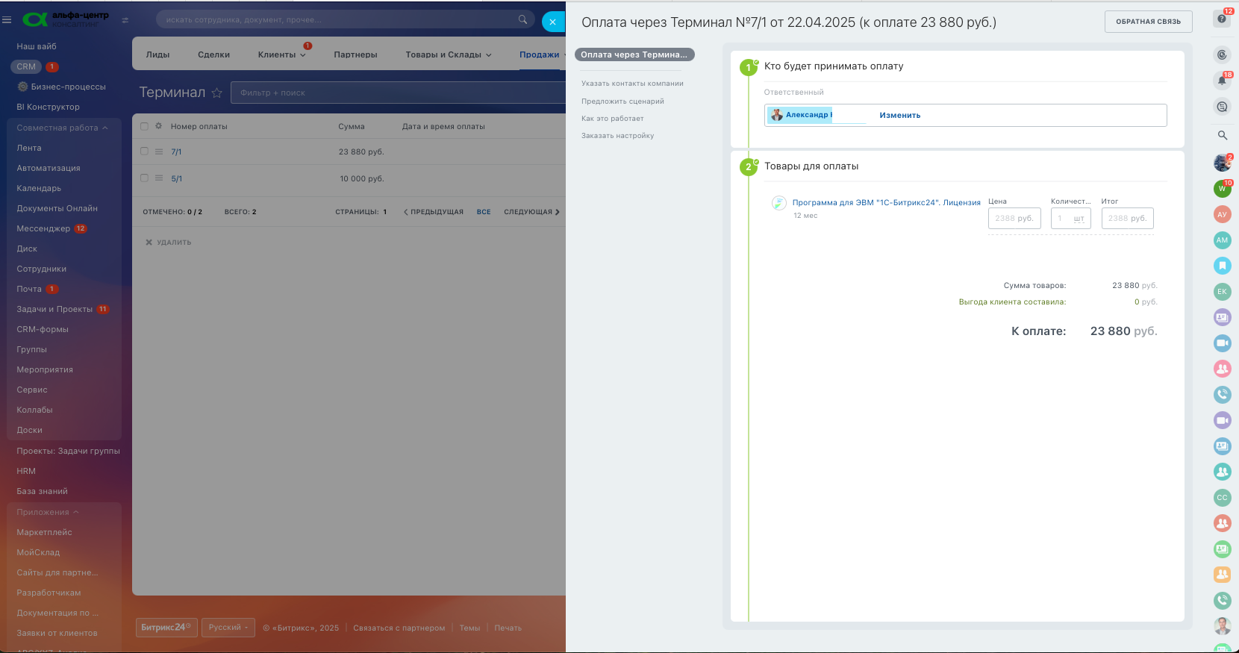Click the Количество field showing 1 шт
This screenshot has height=653, width=1239.
[1071, 218]
